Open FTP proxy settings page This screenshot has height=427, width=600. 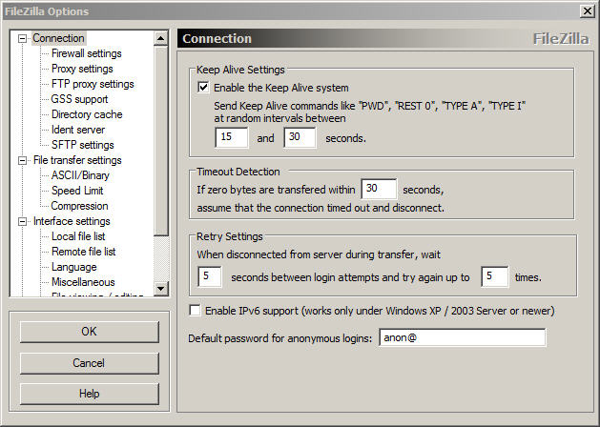pyautogui.click(x=93, y=84)
